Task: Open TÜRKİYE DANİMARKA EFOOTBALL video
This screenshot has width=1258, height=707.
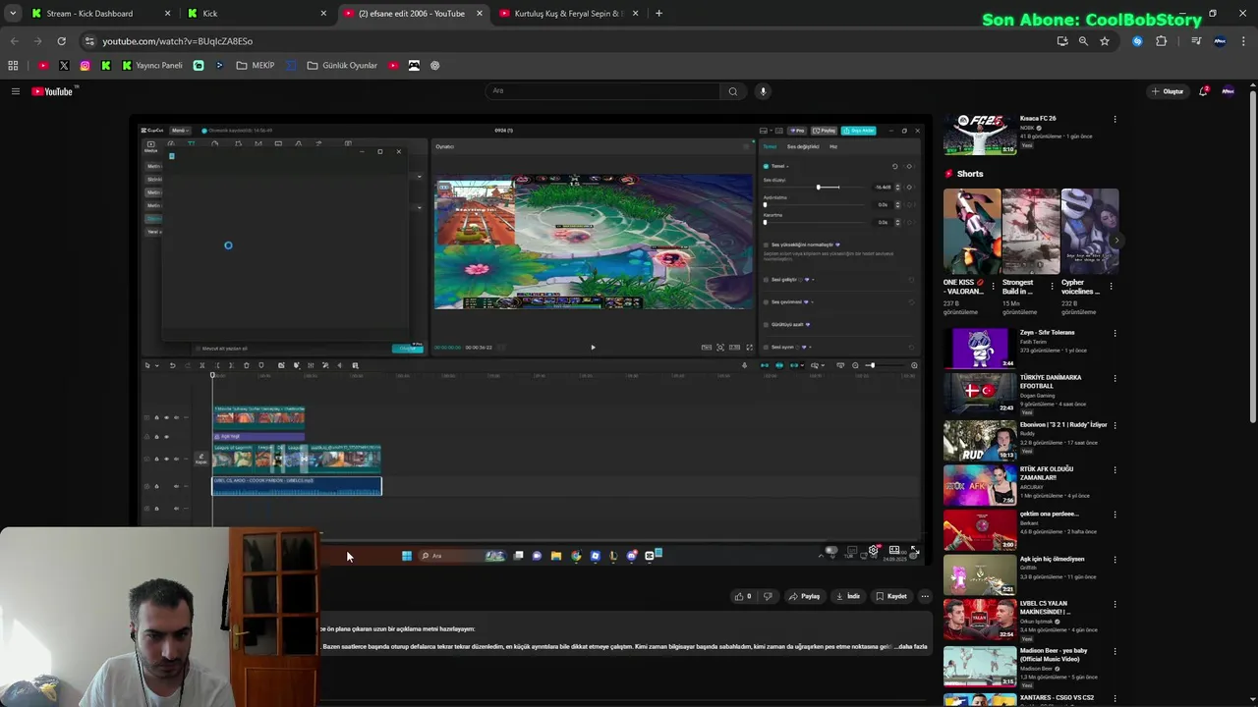Action: 980,394
